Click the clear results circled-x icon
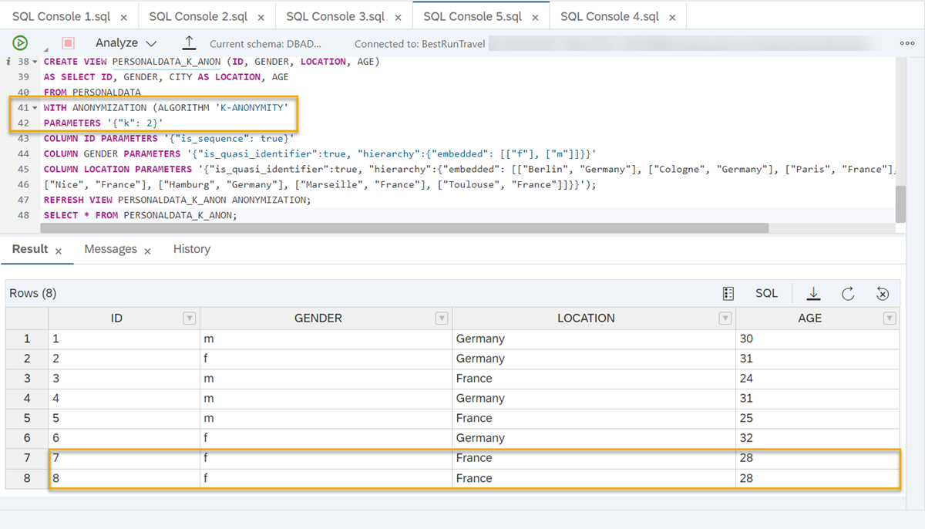925x529 pixels. [x=883, y=294]
